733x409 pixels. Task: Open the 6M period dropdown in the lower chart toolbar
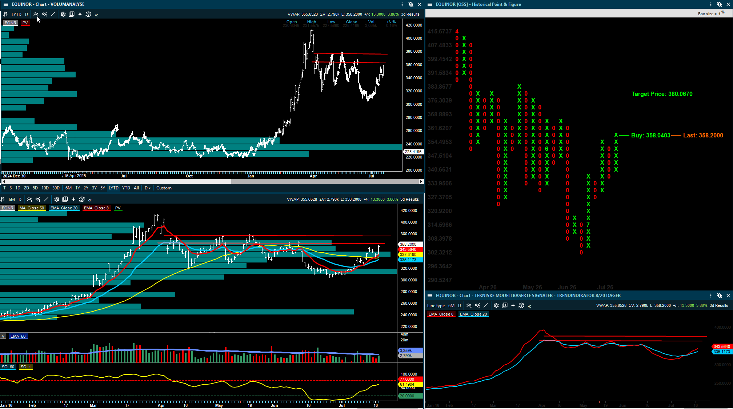[12, 200]
